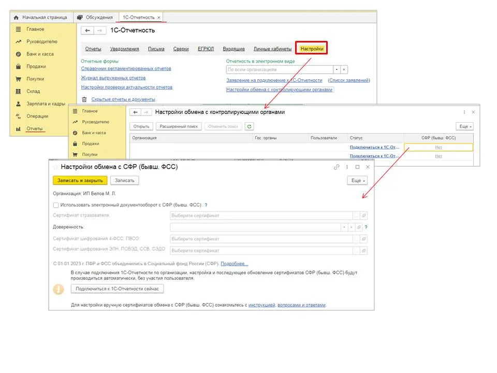
Task: Click the Сертификат страхователя field
Action: point(261,216)
